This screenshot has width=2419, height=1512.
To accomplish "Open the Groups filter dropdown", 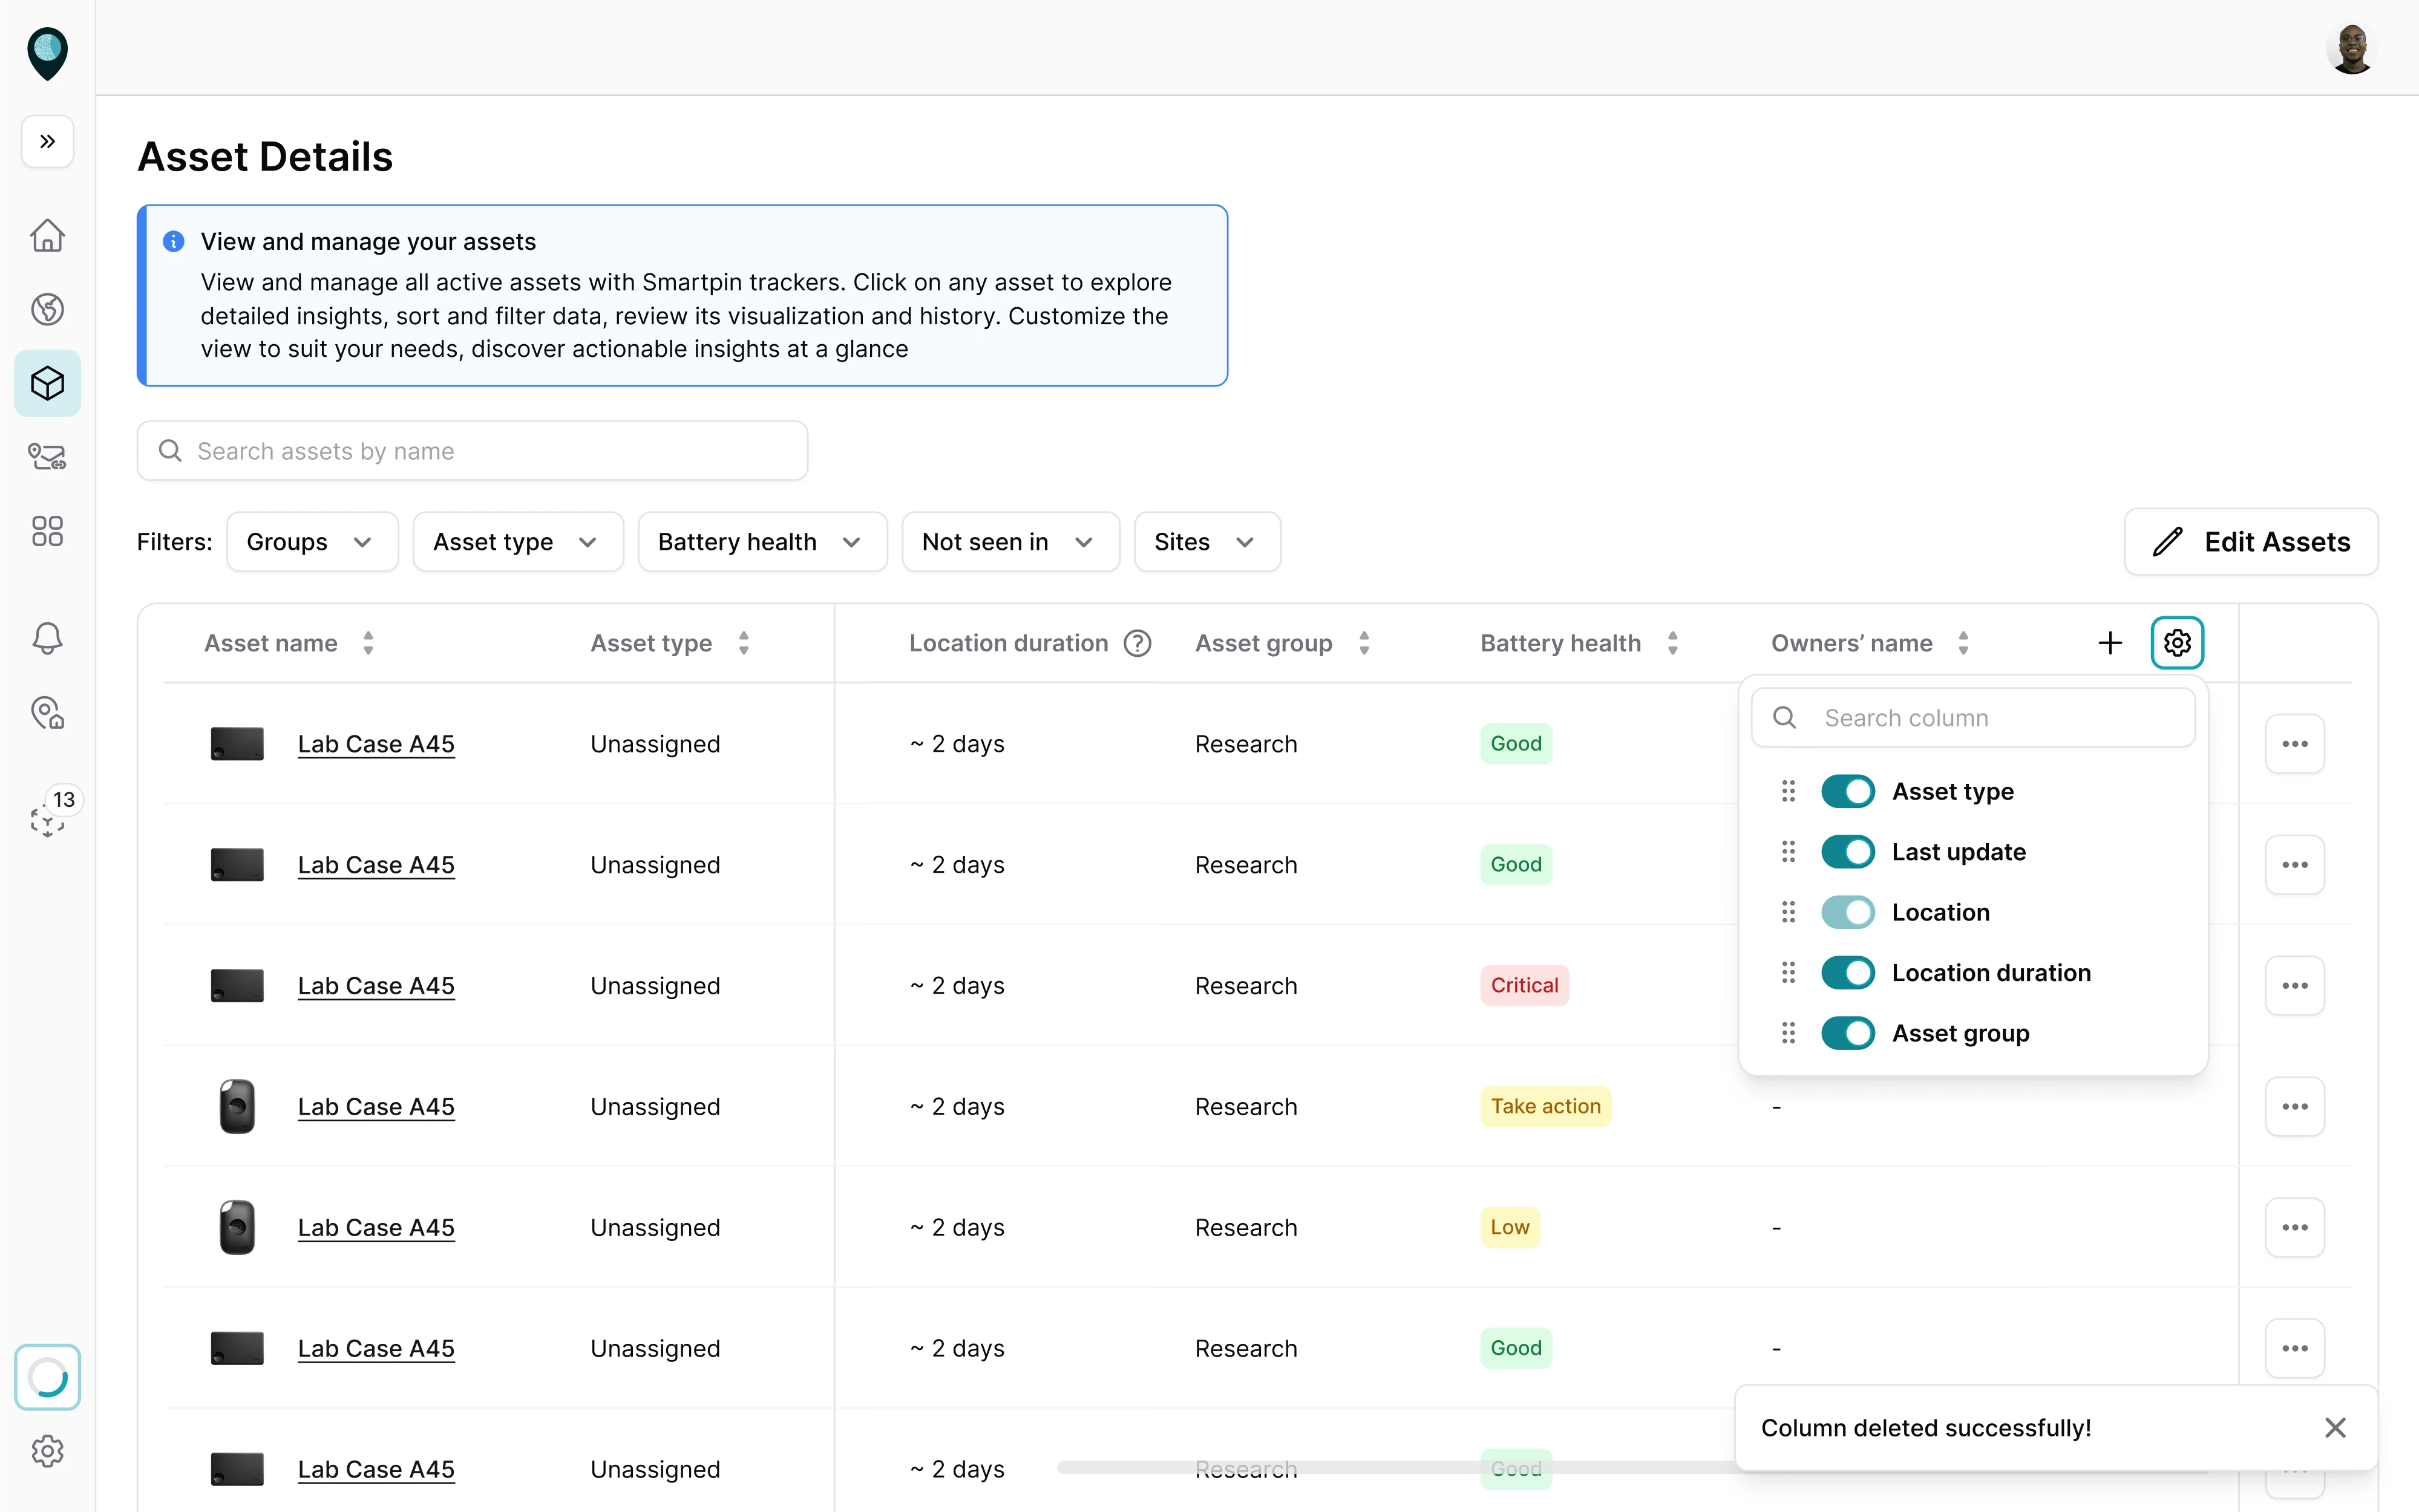I will [311, 541].
